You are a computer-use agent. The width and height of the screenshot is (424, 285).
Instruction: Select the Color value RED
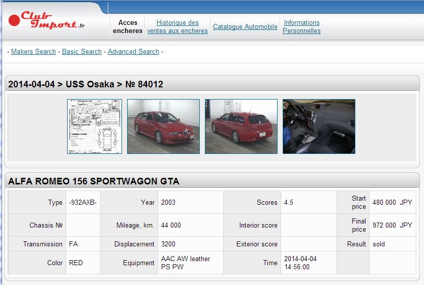[x=76, y=263]
